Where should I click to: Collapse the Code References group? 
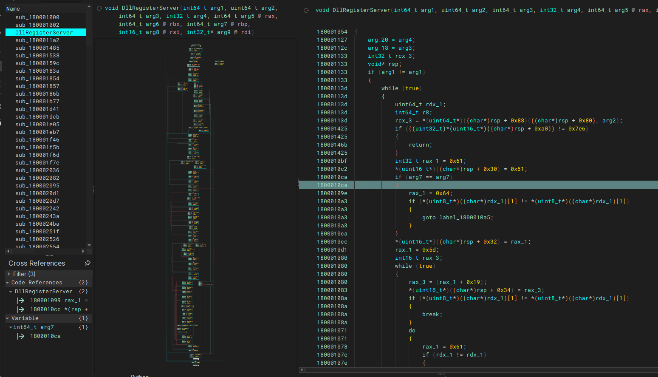pos(8,283)
